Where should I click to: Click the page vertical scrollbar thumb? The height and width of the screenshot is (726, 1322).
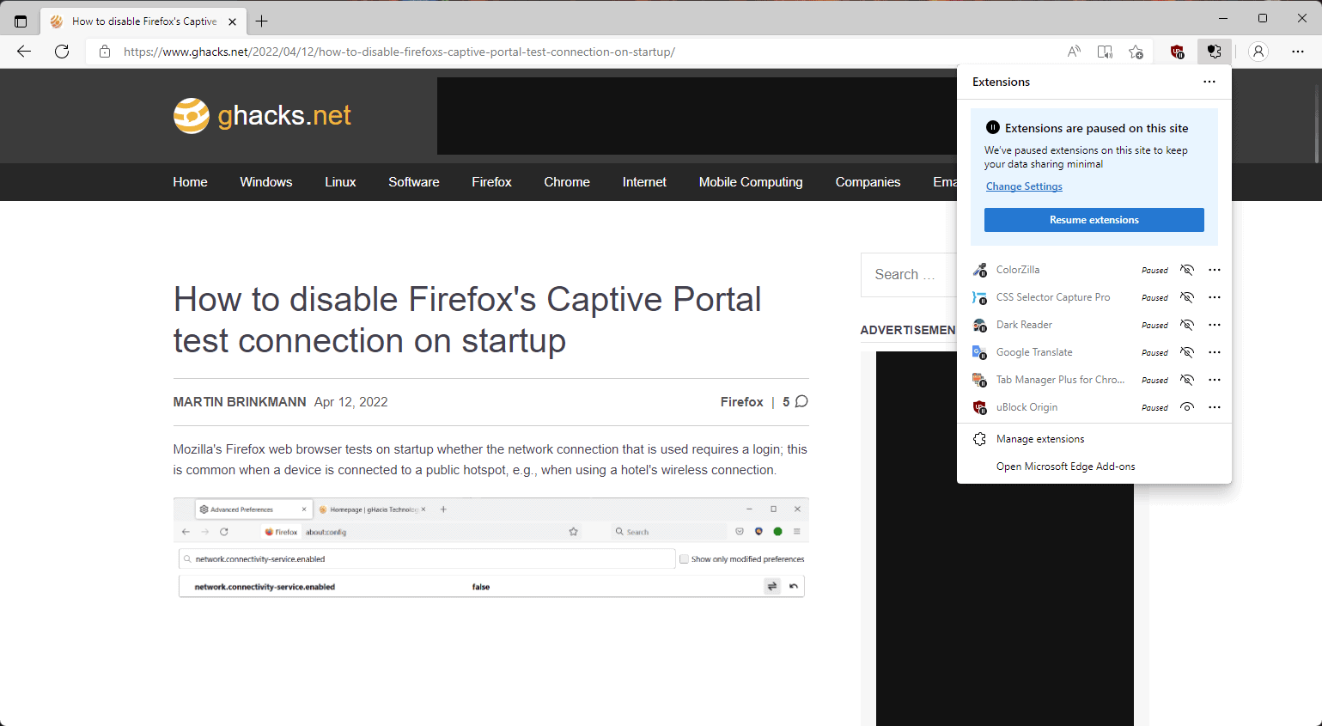pos(1316,122)
